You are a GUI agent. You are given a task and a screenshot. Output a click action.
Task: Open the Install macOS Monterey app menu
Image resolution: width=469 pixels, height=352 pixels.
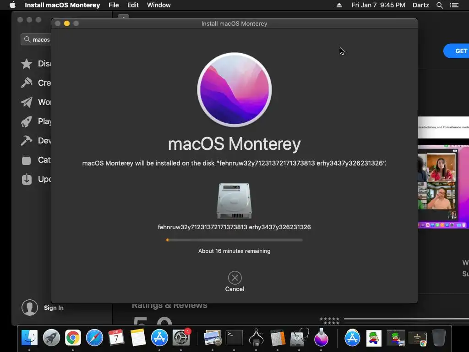click(x=62, y=5)
